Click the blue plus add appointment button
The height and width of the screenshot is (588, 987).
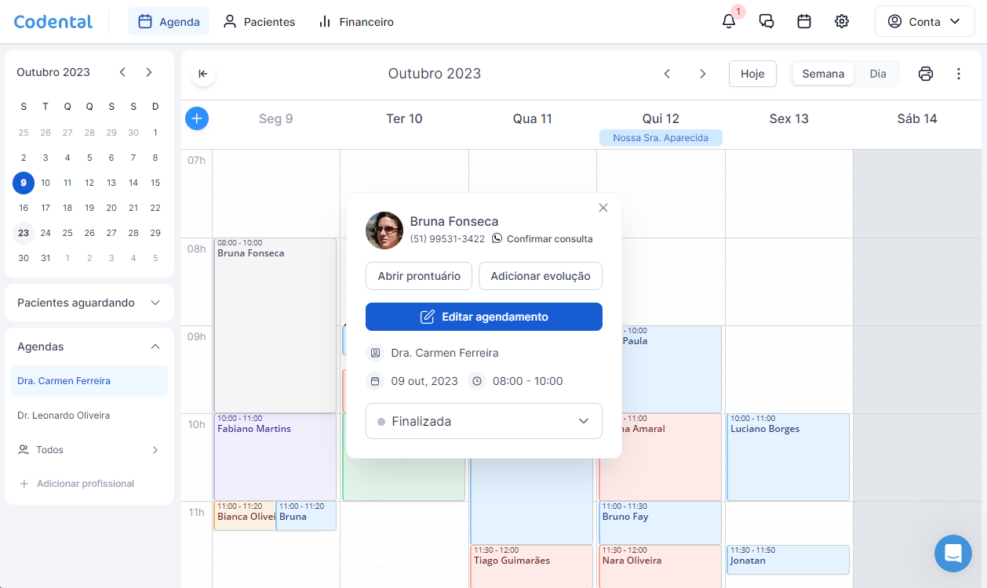click(x=197, y=118)
